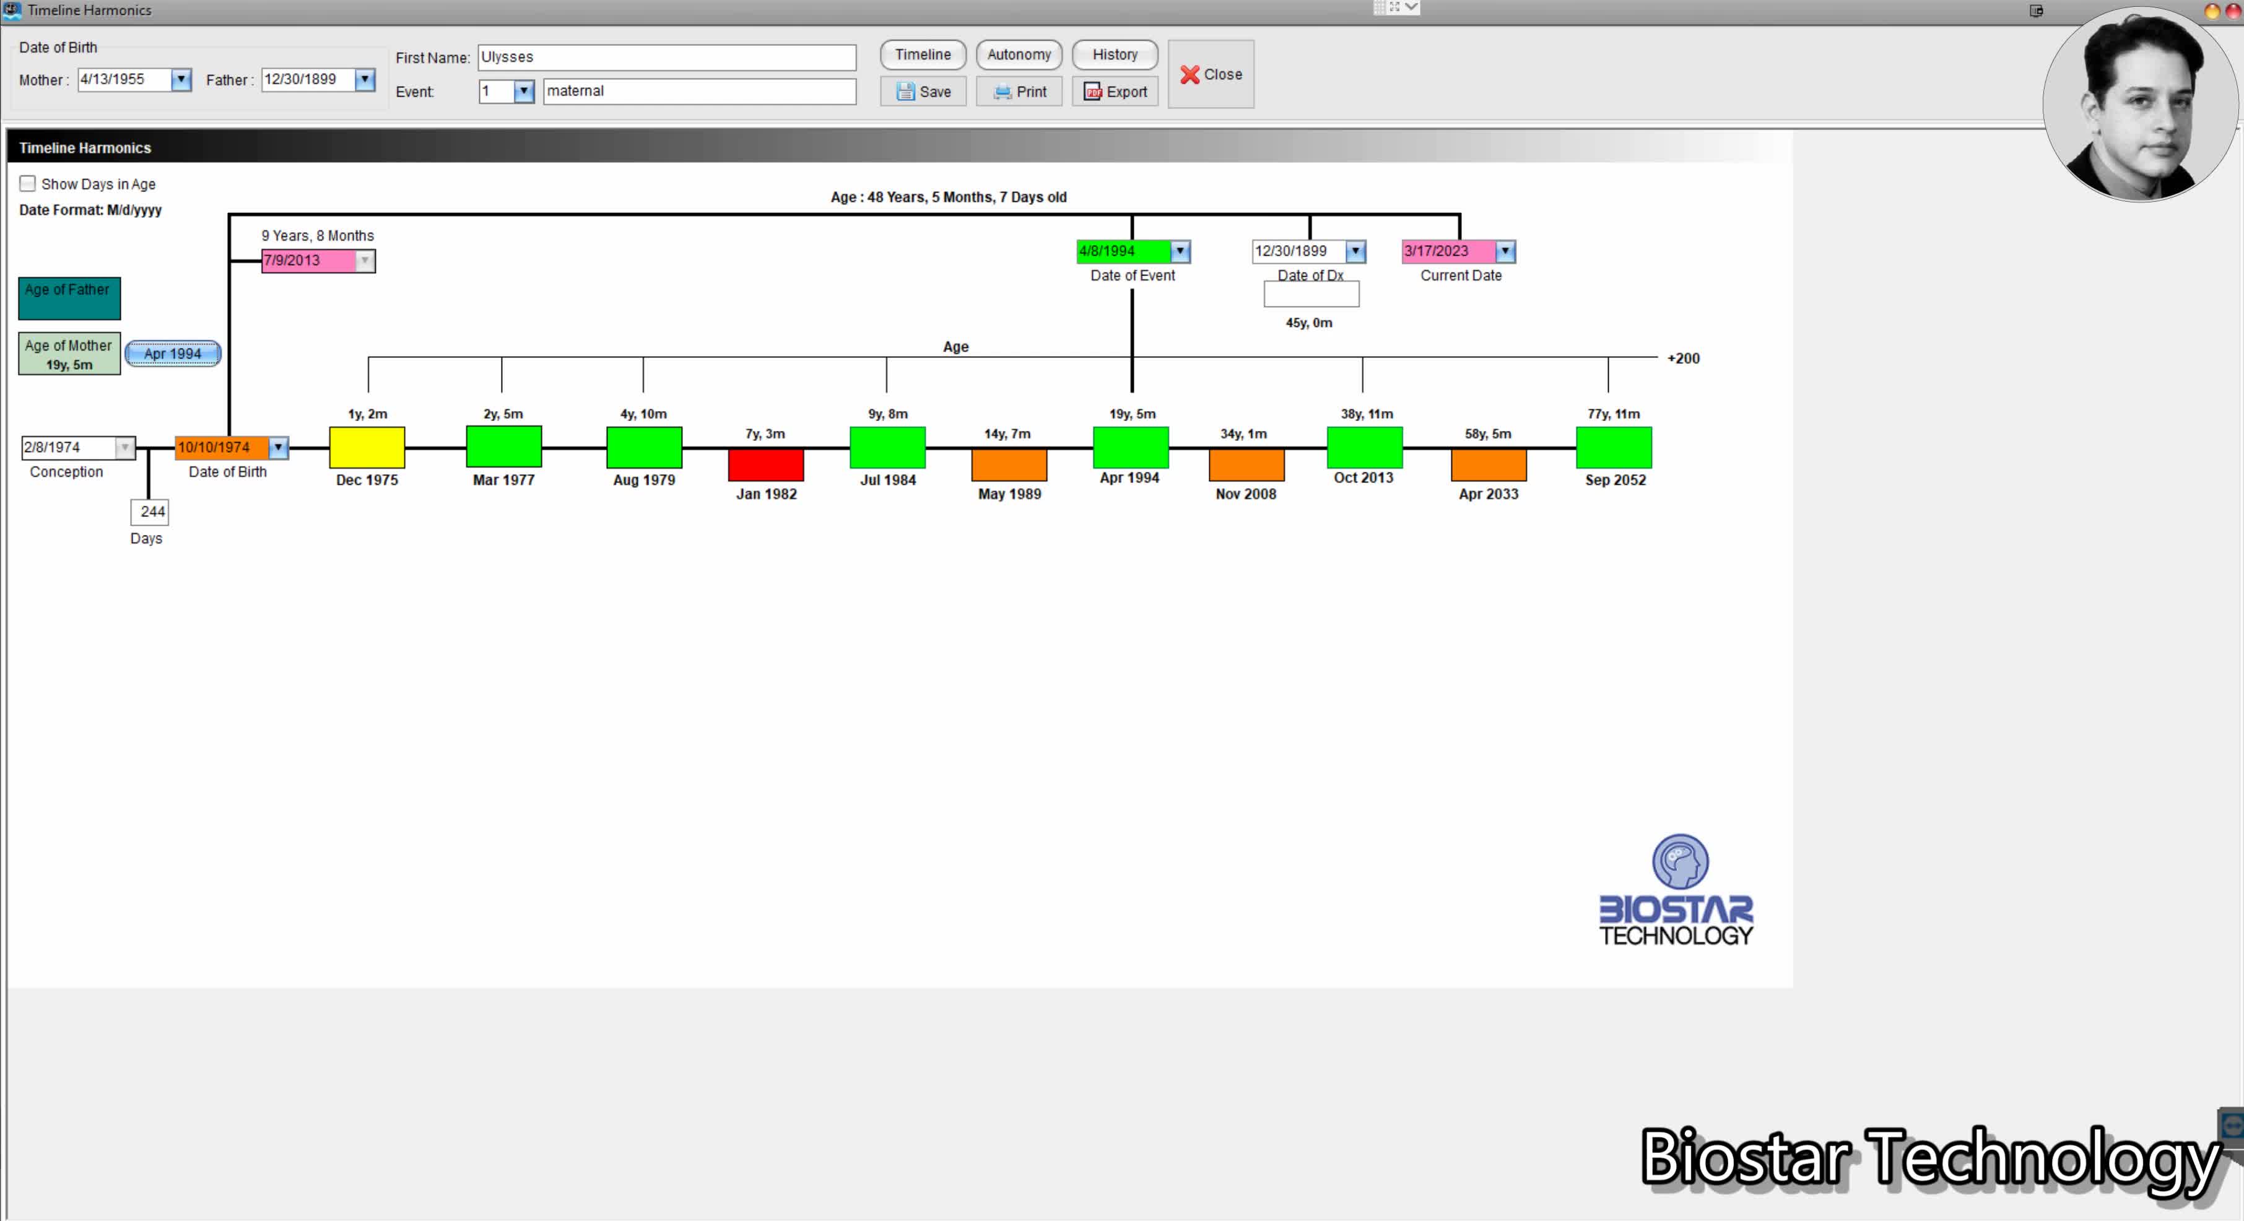Click the Print printer icon
2244x1221 pixels.
pos(1002,92)
